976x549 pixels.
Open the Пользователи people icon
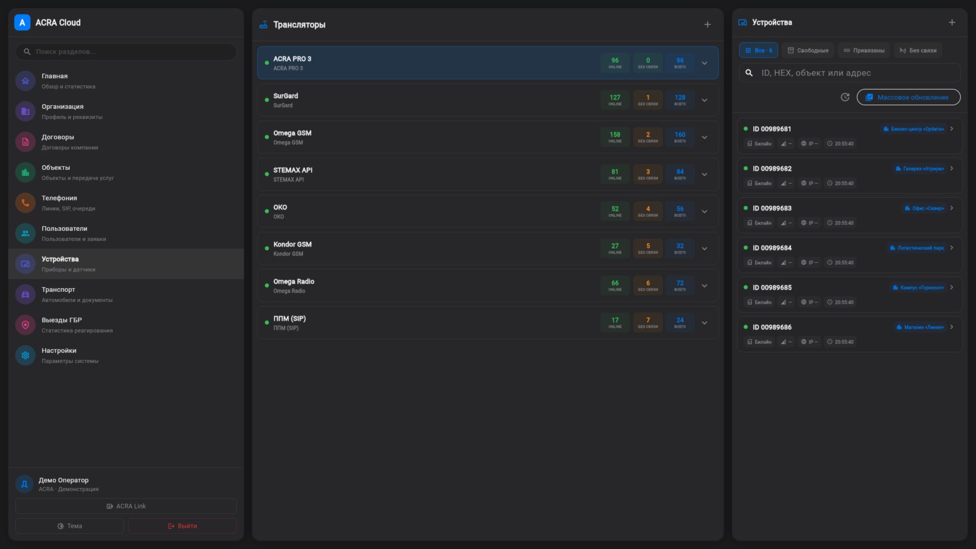[25, 233]
